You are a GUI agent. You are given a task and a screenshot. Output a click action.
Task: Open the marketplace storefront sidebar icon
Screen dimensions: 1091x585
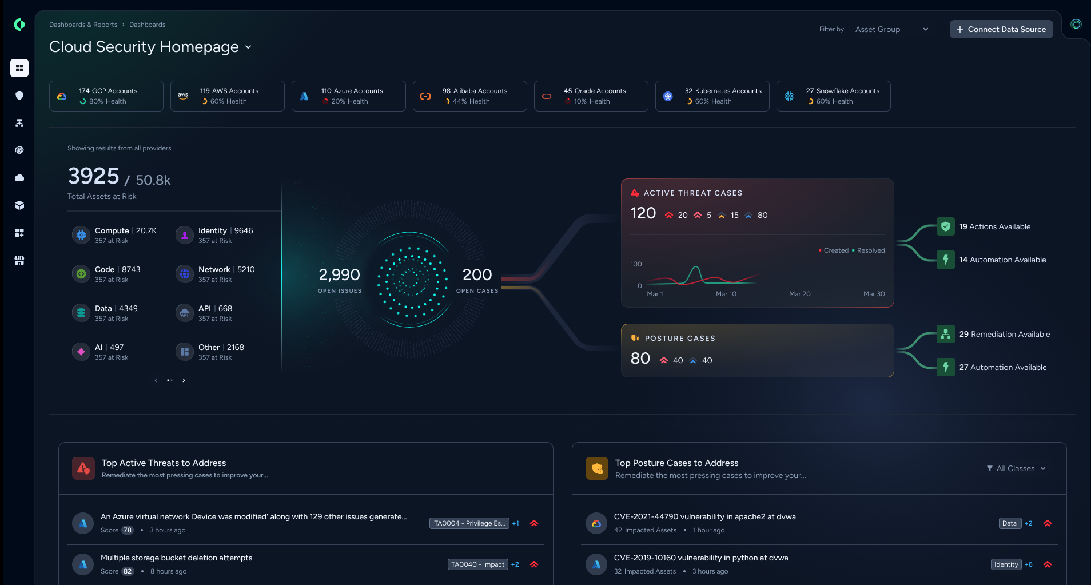(x=19, y=260)
